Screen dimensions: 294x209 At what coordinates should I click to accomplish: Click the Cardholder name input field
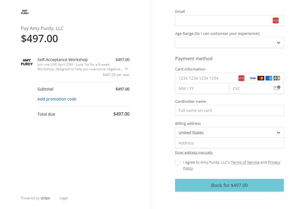(x=229, y=110)
